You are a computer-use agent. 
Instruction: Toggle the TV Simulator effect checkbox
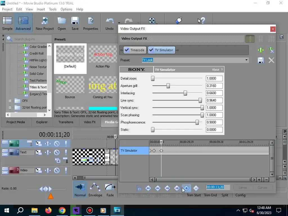(x=151, y=50)
